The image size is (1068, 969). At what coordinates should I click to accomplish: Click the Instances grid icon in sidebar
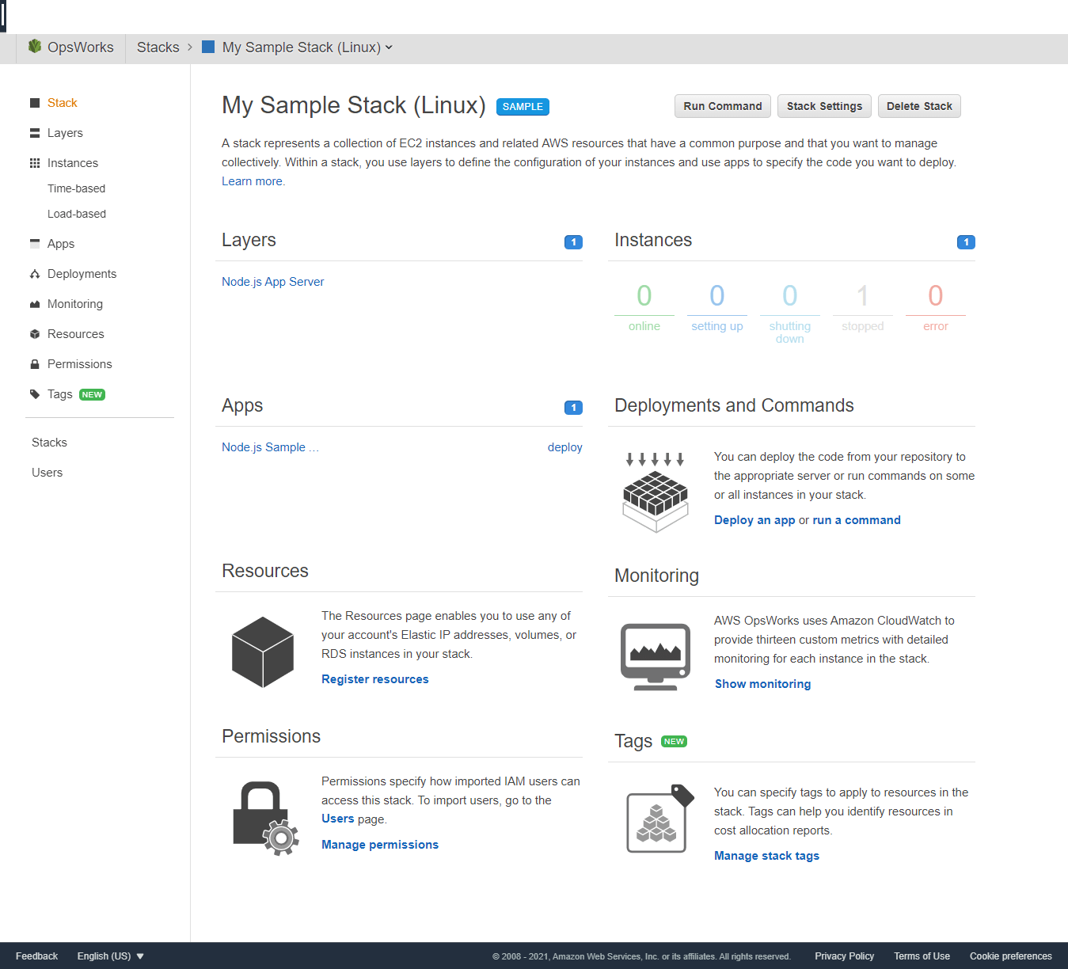click(35, 163)
